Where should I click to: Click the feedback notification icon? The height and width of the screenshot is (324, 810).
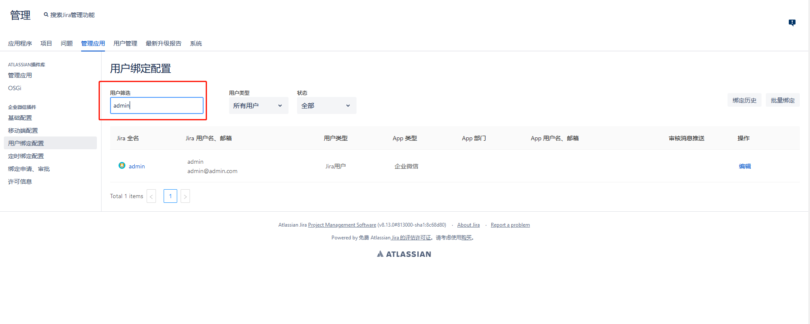pos(792,23)
